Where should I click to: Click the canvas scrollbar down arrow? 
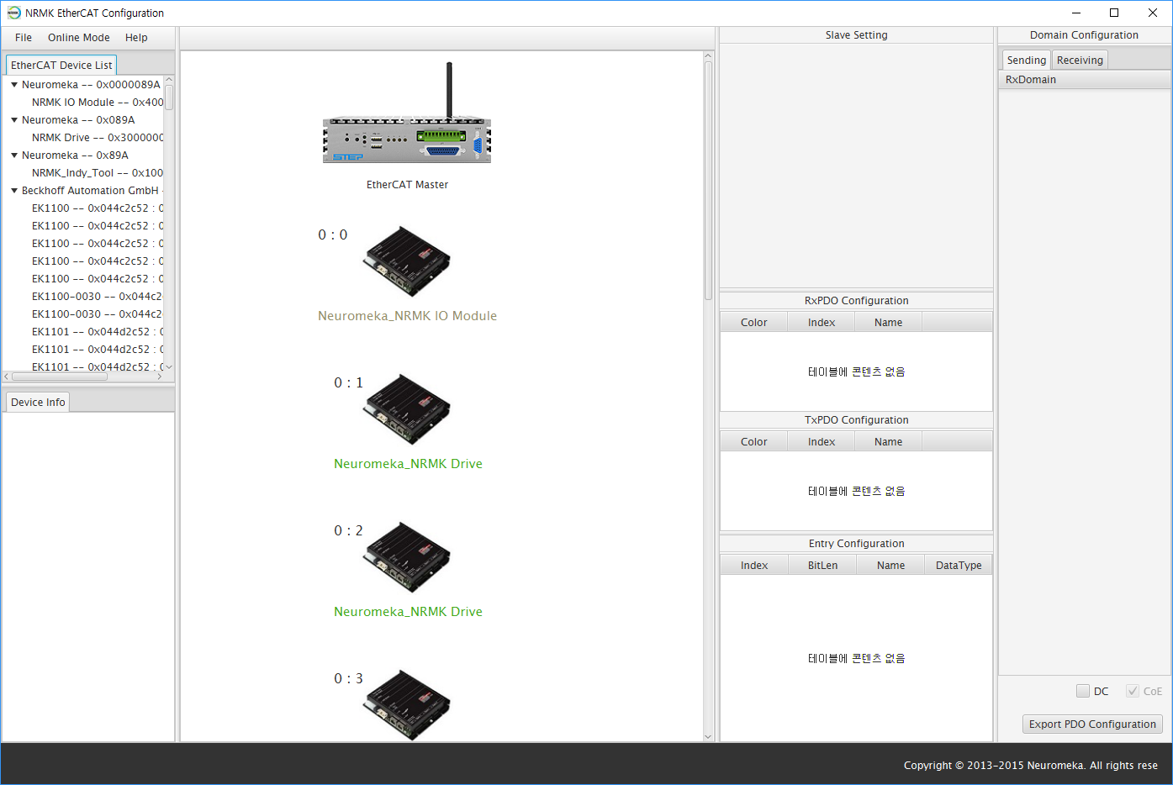point(708,736)
